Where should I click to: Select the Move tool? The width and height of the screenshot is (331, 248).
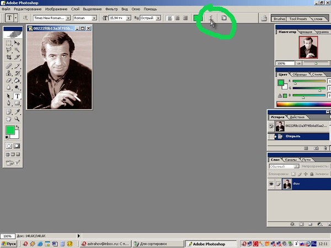tap(17, 43)
